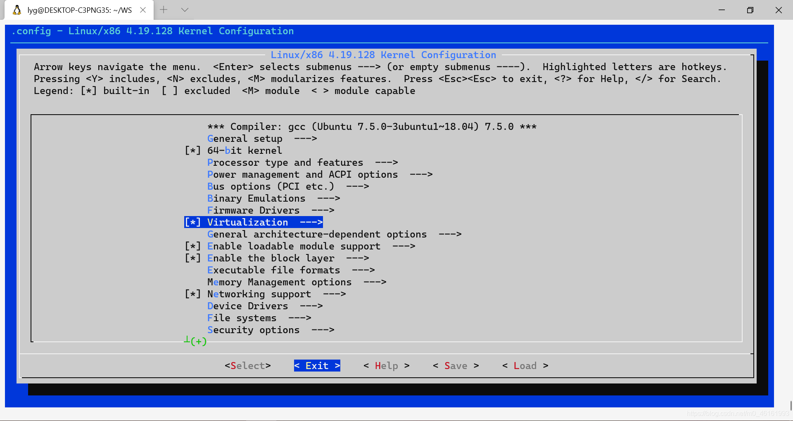Click the green (+) more-items indicator
The image size is (793, 421).
point(198,341)
